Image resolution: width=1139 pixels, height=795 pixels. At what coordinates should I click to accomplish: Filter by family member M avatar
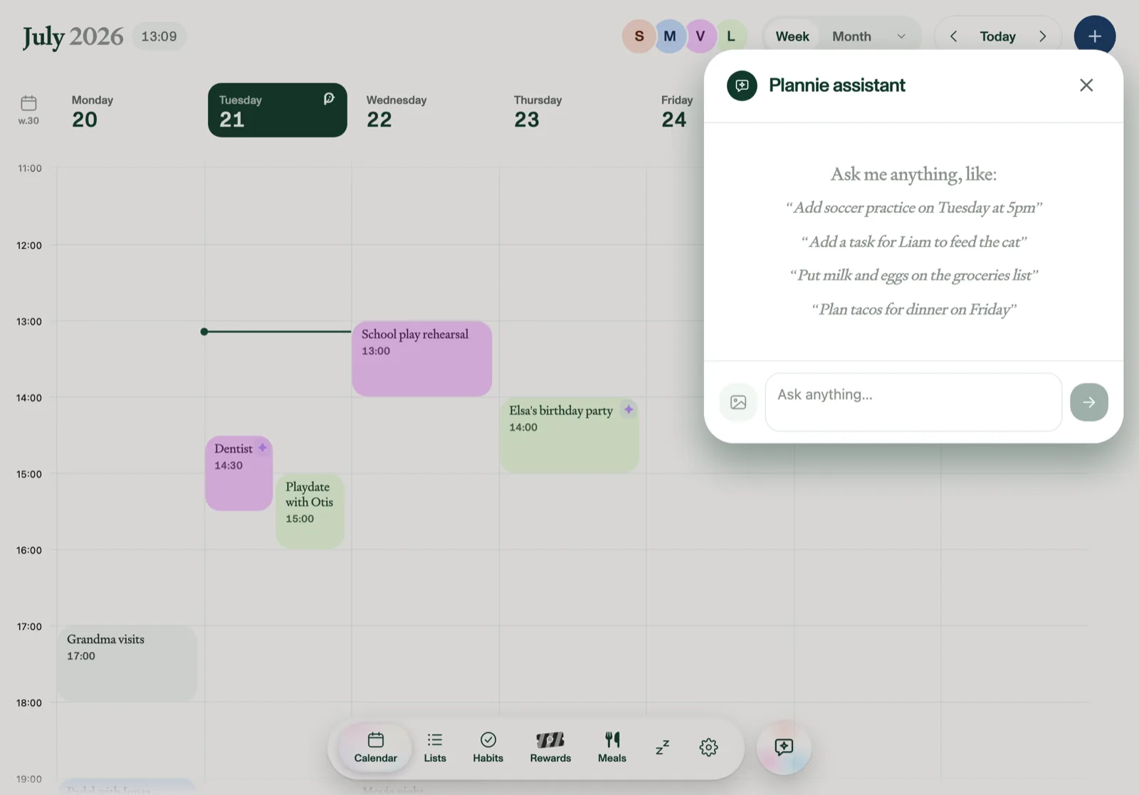pos(669,36)
